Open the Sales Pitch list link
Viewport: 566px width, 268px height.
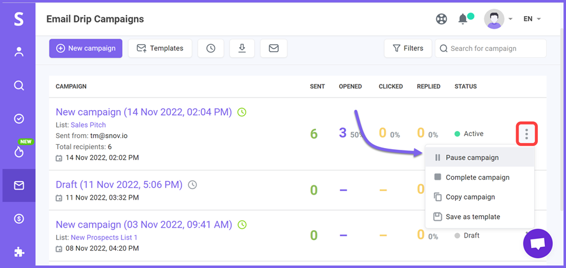(x=88, y=125)
